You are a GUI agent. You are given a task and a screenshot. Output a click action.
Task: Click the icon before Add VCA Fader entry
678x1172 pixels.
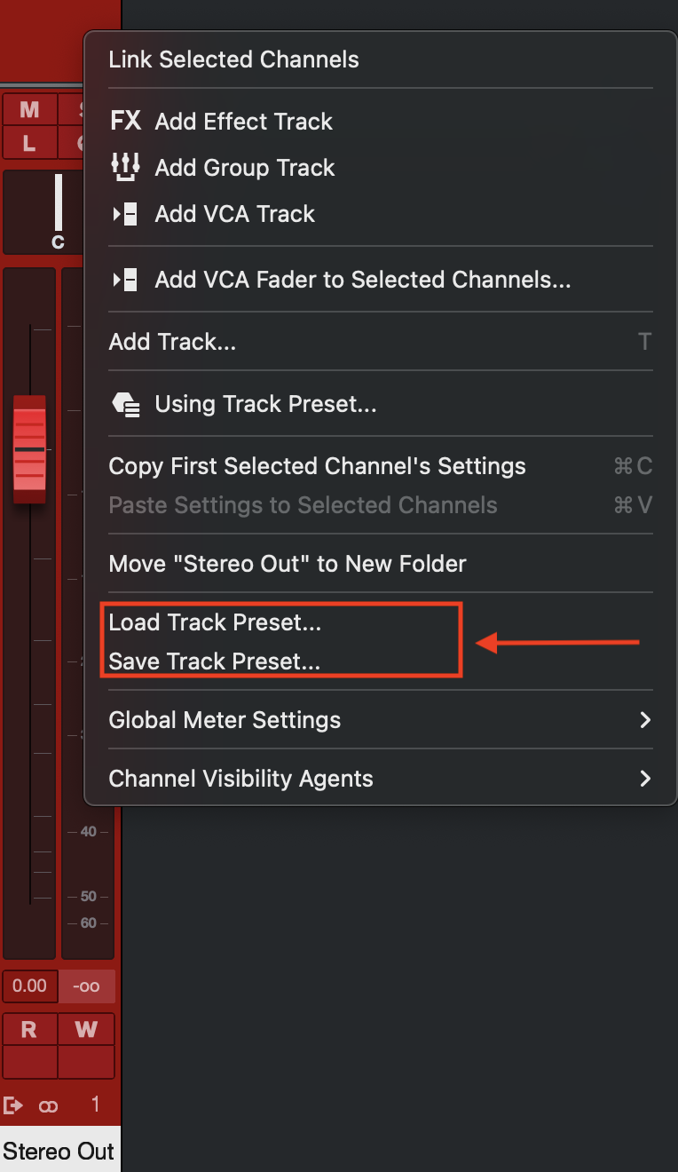125,280
